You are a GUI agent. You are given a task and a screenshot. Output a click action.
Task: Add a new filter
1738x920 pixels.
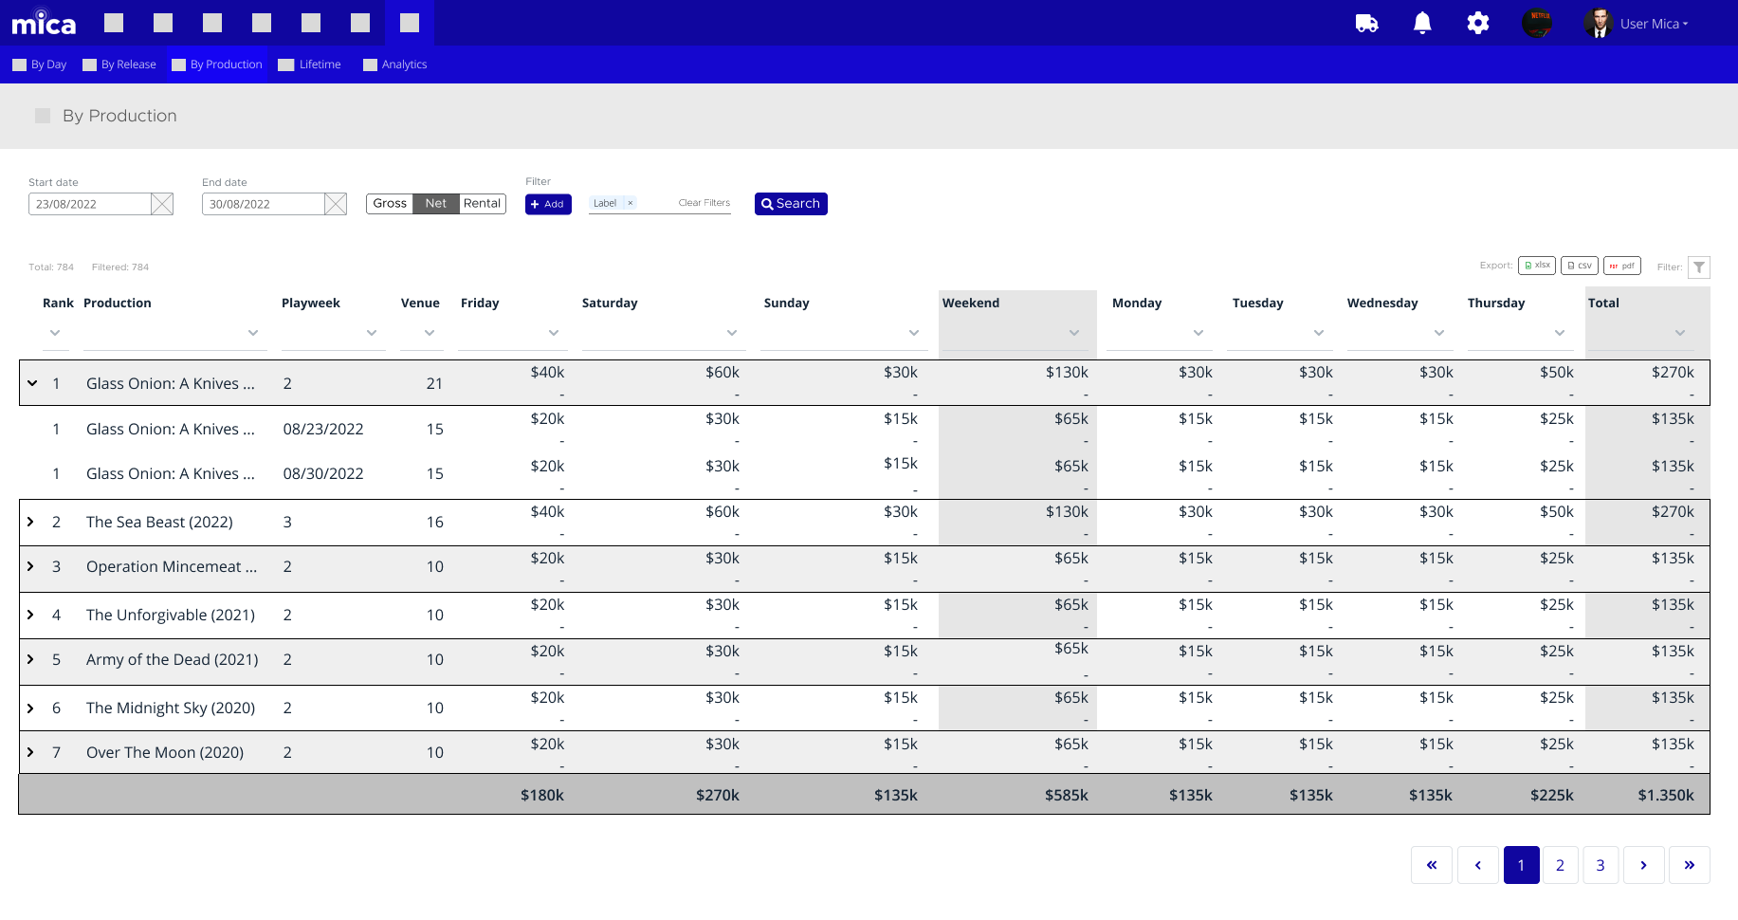point(548,204)
